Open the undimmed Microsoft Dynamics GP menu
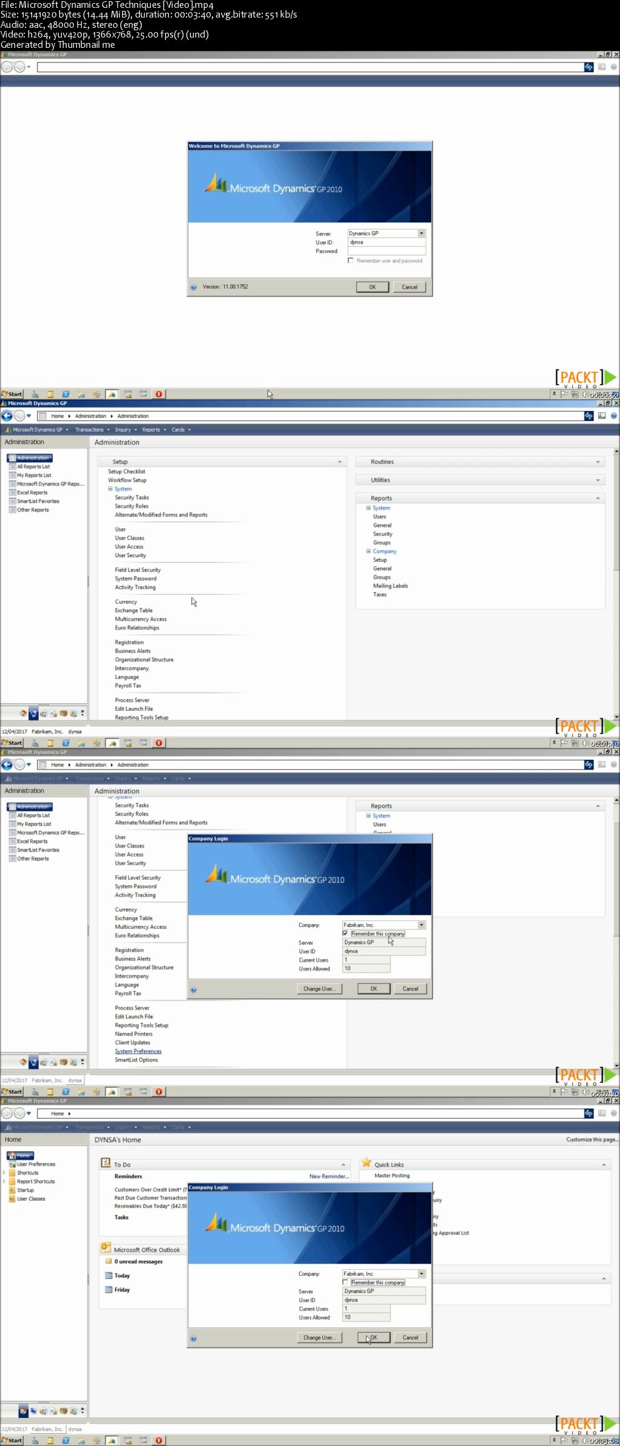Screen dimensions: 620x1446 click(x=37, y=429)
